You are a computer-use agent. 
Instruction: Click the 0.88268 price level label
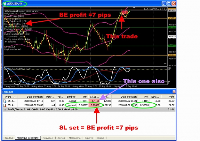coord(172,55)
